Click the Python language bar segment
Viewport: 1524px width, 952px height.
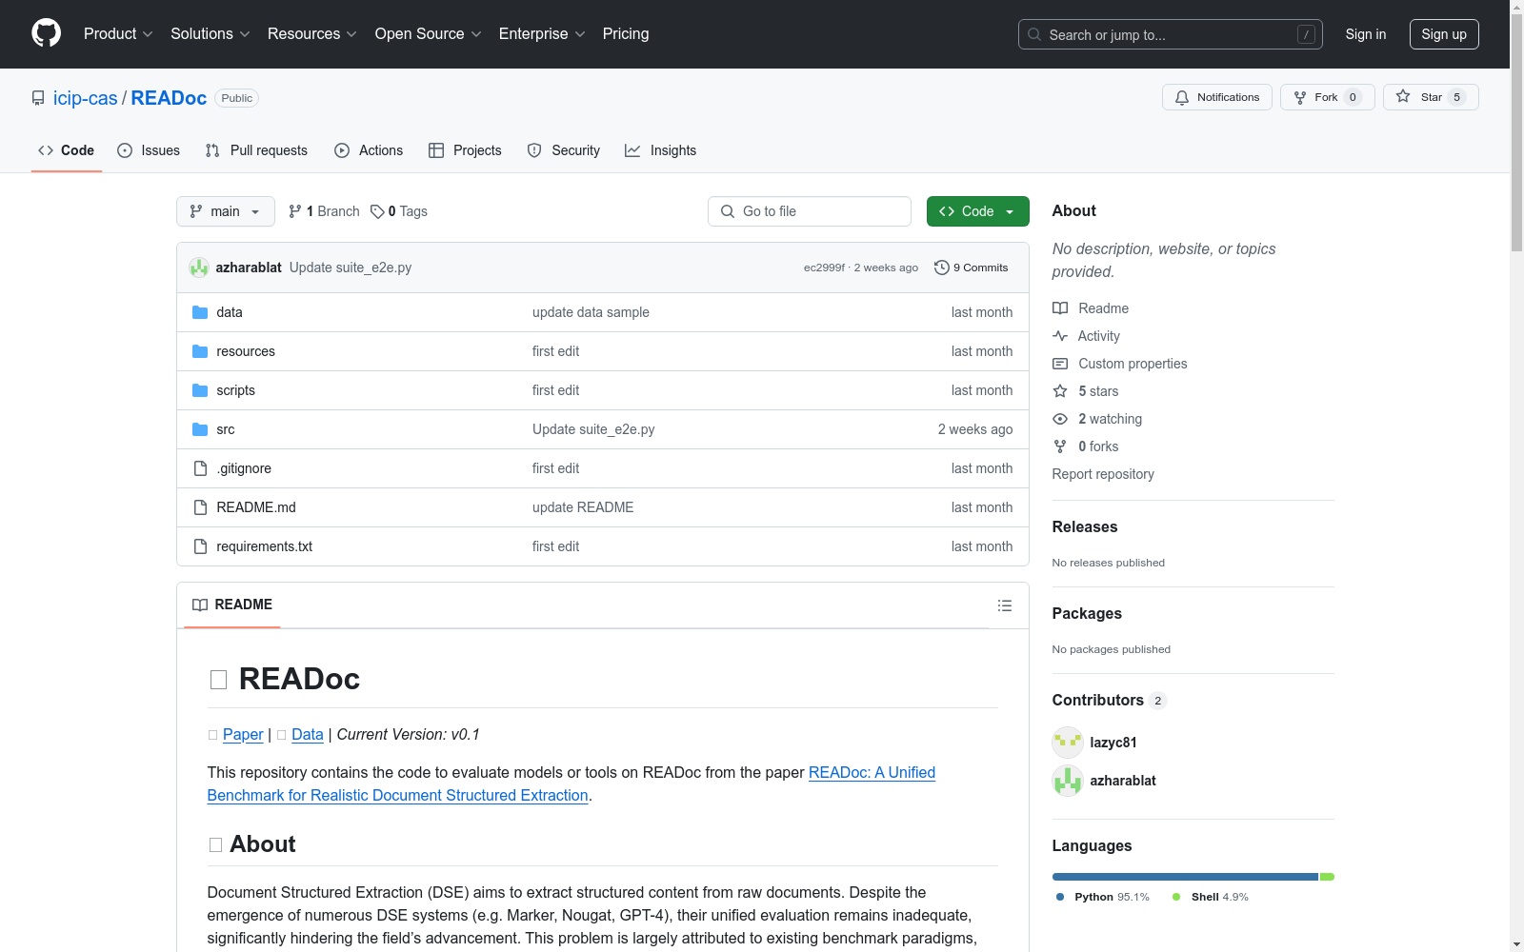pos(1185,877)
